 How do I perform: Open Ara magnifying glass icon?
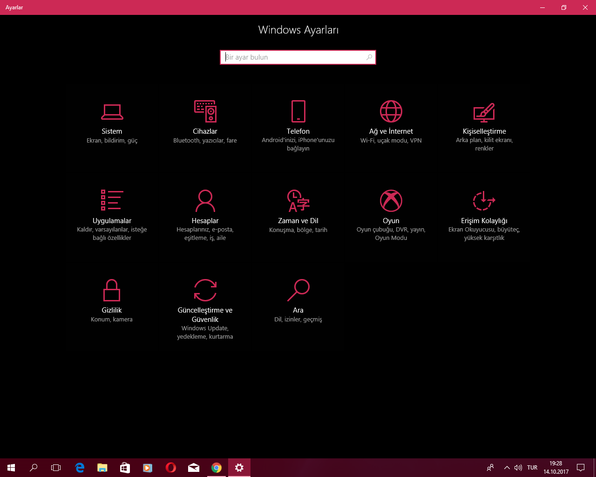(x=298, y=290)
